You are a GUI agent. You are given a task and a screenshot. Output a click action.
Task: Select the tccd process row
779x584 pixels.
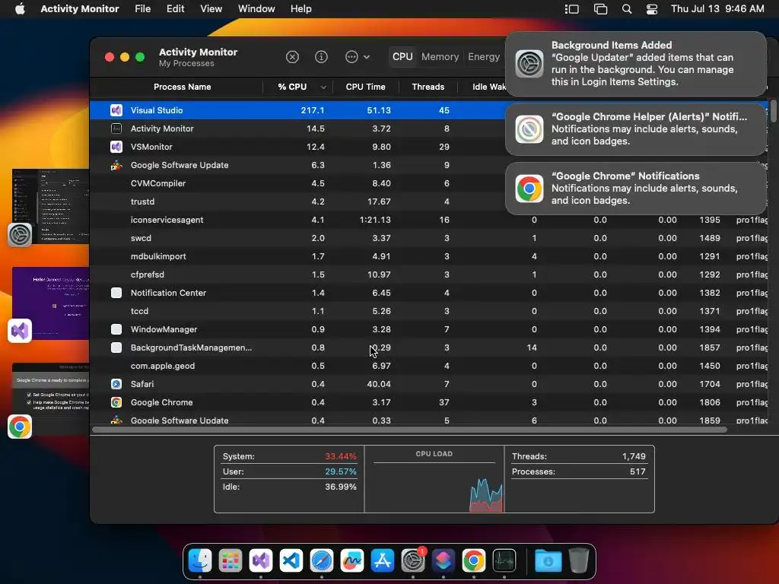pyautogui.click(x=429, y=311)
